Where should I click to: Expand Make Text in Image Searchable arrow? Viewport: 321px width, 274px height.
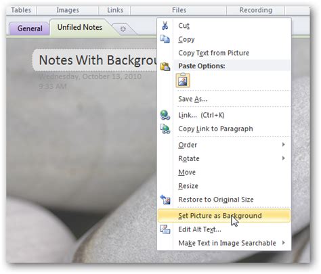tap(284, 243)
